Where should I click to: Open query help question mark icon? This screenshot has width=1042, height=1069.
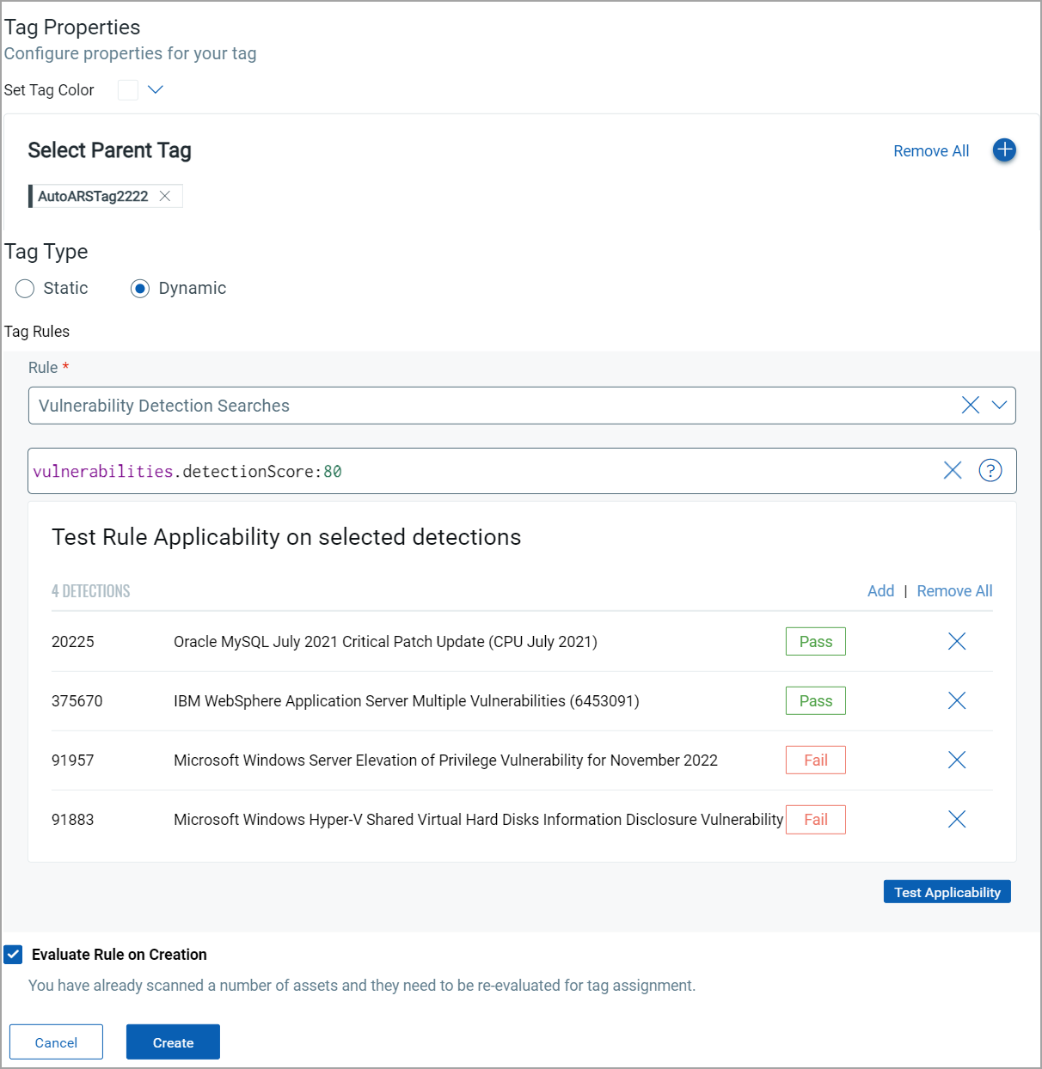[990, 471]
